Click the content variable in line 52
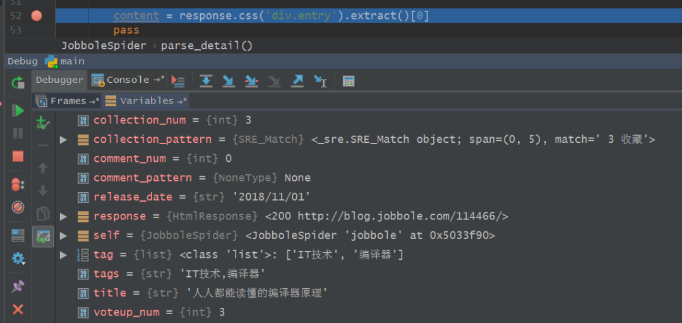The height and width of the screenshot is (323, 682). tap(136, 16)
